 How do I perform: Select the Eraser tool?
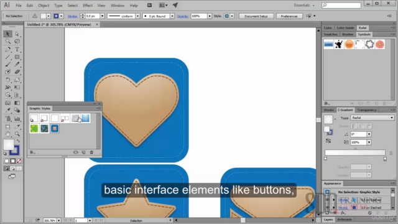pyautogui.click(x=17, y=72)
